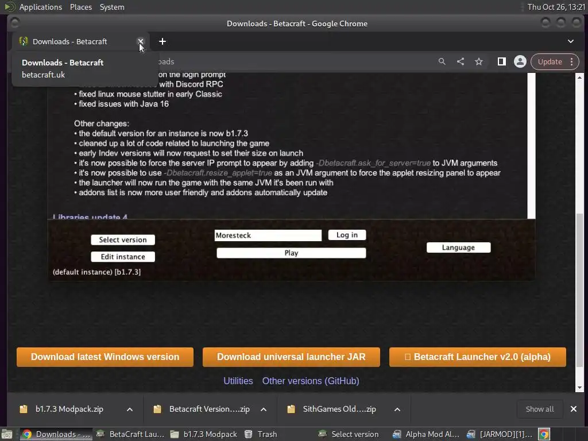Open the Utilities link
Viewport: 588px width, 441px height.
238,381
